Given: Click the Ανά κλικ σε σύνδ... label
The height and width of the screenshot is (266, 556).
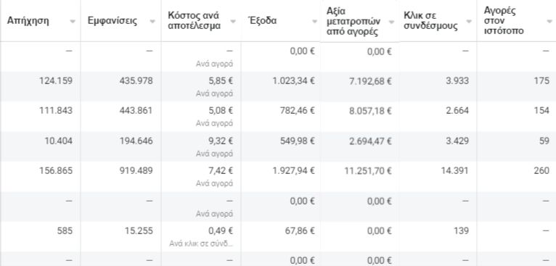Looking at the screenshot, I should (201, 244).
